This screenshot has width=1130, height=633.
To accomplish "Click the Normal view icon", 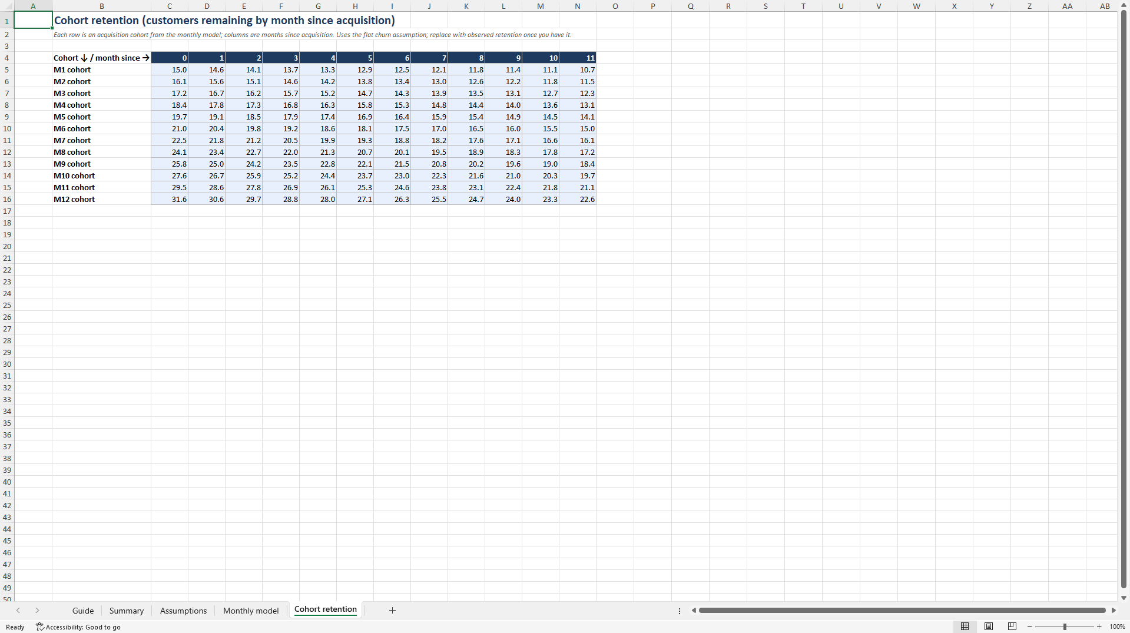I will [x=965, y=627].
